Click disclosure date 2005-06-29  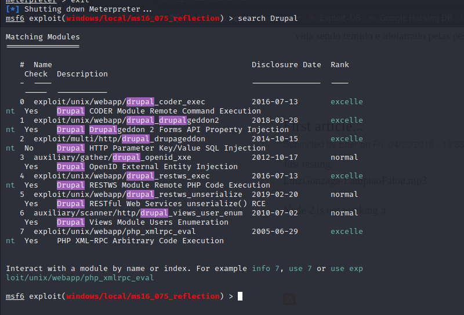tap(274, 232)
